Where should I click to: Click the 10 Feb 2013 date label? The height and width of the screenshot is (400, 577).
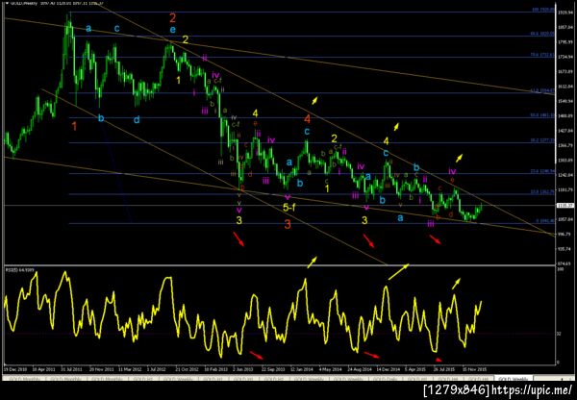[215, 368]
